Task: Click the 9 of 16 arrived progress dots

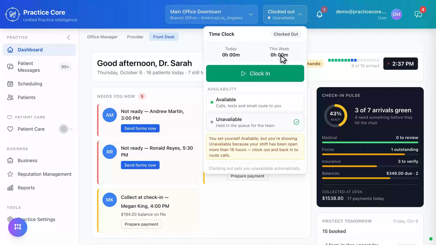Action: (x=353, y=60)
